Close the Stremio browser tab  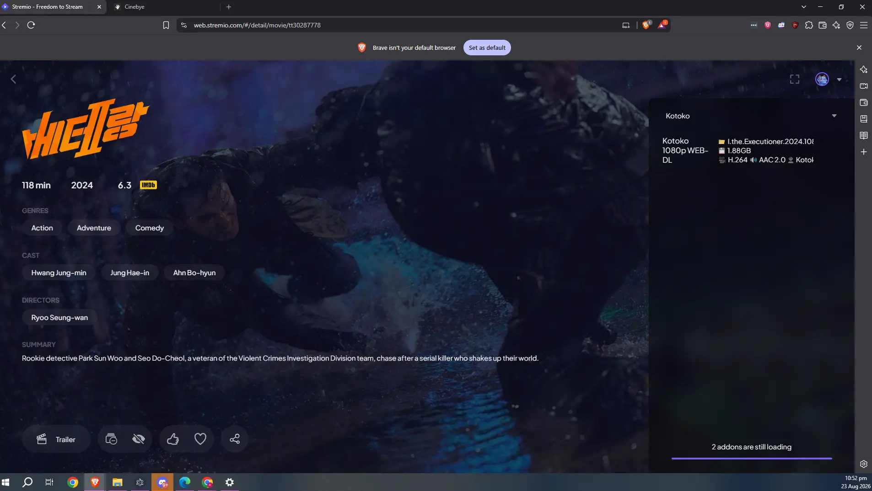pyautogui.click(x=99, y=7)
